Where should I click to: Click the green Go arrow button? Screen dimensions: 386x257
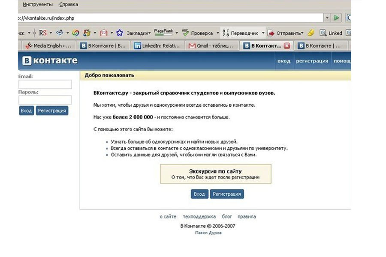coord(336,18)
